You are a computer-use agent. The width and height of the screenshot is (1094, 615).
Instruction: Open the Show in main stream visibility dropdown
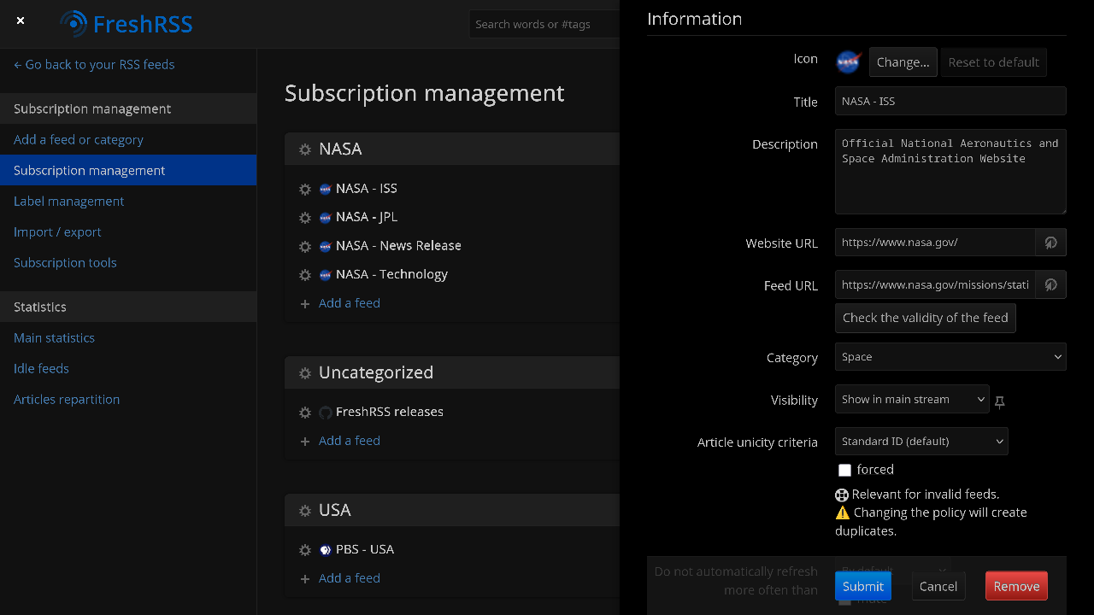click(912, 399)
